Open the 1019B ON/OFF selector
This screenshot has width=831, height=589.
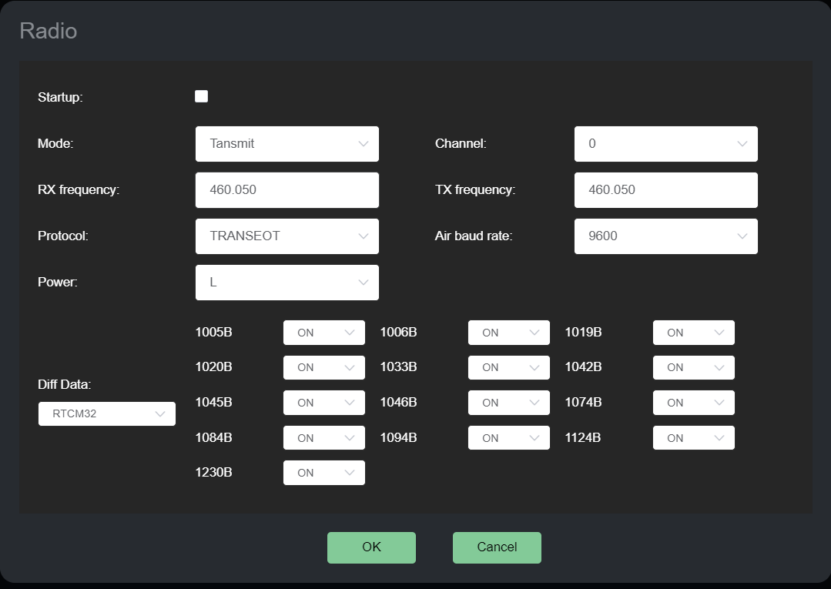(x=693, y=333)
